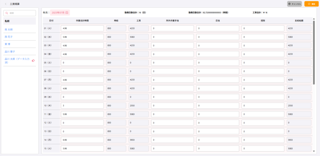The width and height of the screenshot is (320, 156).
Task: Click 支給総額 field for 10（木）
Action: (x=299, y=106)
